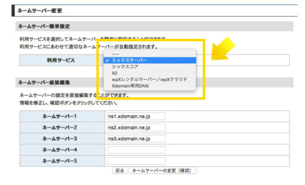Click the ネームサーバー3 input field

(136, 139)
